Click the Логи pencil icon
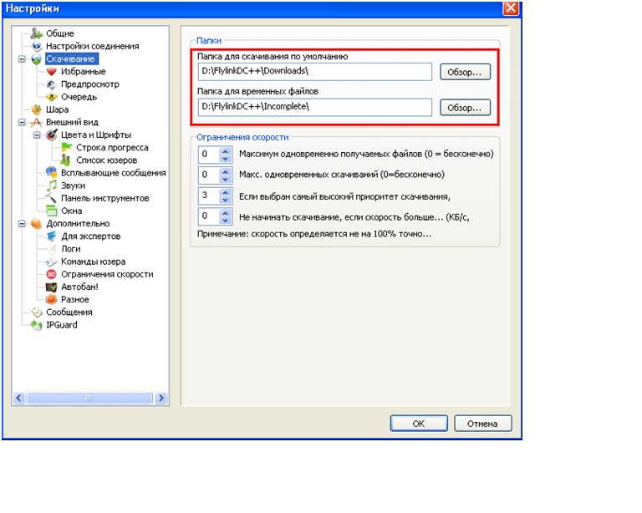This screenshot has height=513, width=642. click(x=52, y=249)
